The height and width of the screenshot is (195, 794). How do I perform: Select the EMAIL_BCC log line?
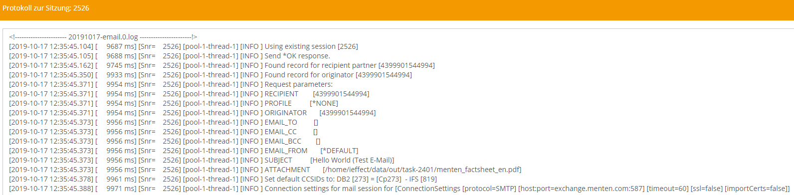click(x=165, y=141)
